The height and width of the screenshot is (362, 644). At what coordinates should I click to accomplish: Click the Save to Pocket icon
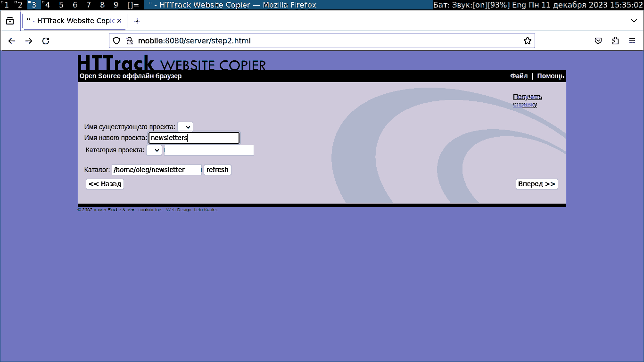598,41
